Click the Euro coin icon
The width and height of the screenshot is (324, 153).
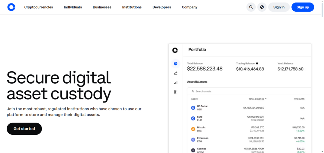[x=193, y=118]
